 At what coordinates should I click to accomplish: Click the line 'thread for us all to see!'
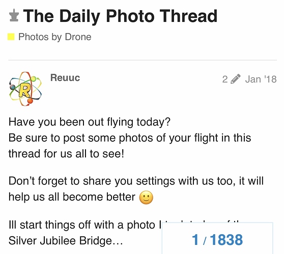click(66, 153)
